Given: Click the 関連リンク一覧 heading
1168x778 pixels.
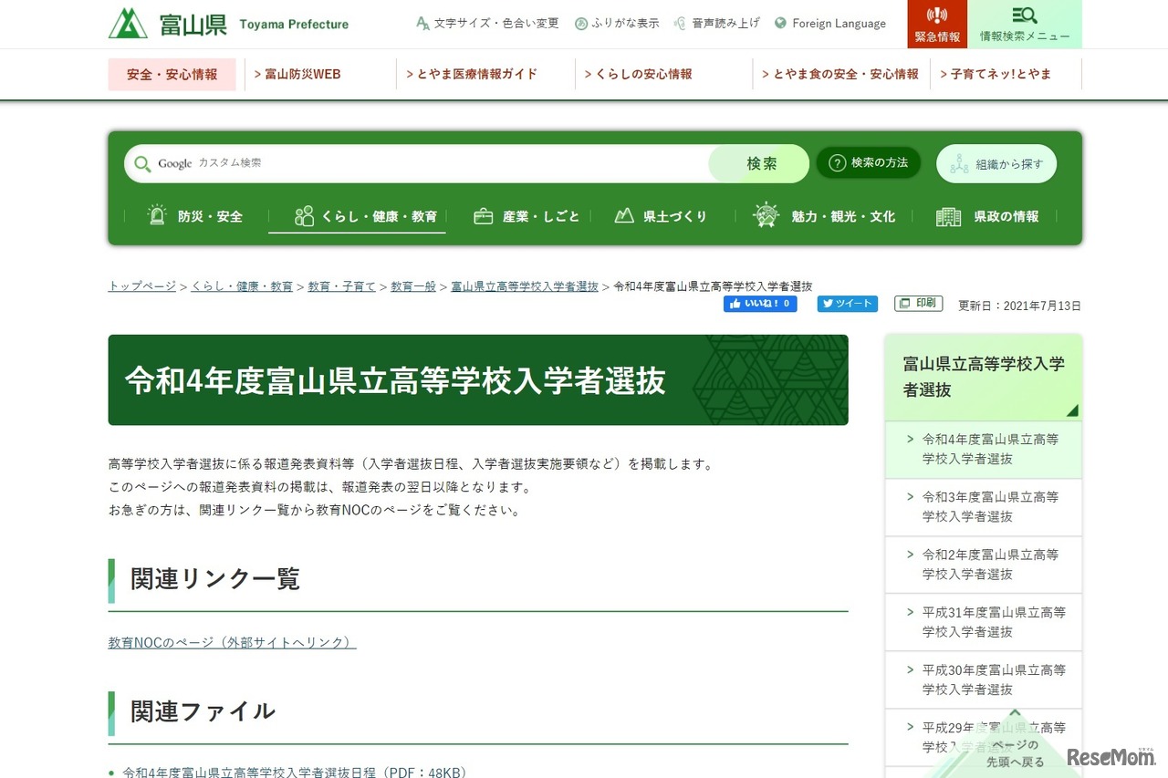Looking at the screenshot, I should [215, 579].
